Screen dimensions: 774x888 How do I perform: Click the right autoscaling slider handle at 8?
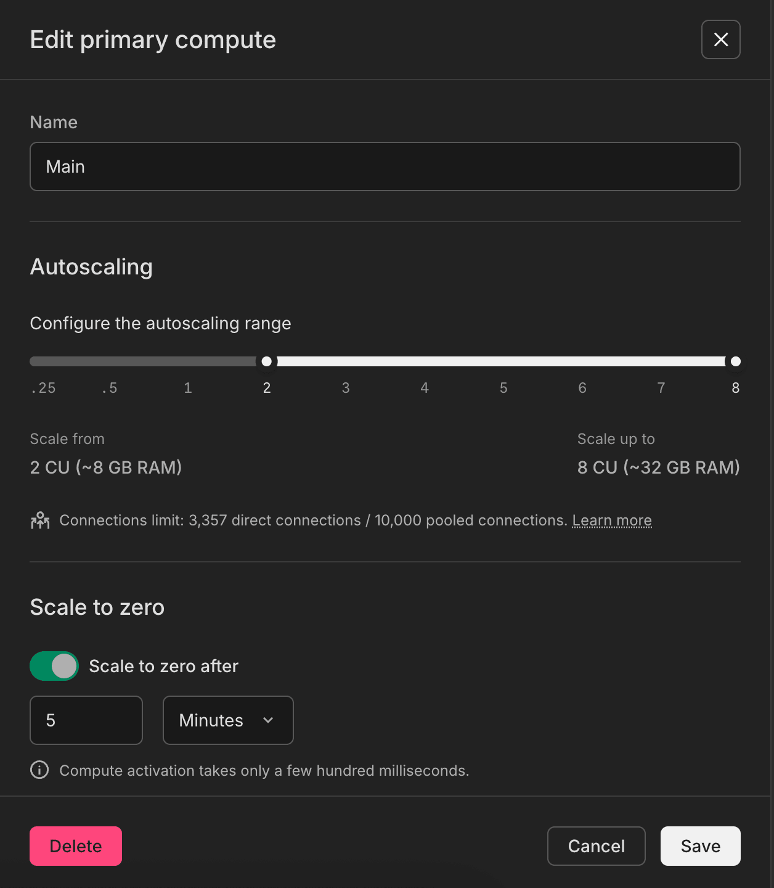tap(735, 362)
